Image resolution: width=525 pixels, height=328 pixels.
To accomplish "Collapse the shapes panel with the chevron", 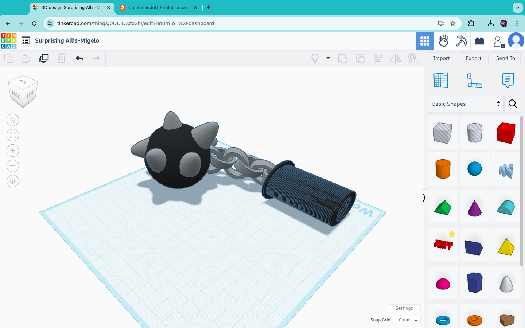I will click(x=424, y=198).
